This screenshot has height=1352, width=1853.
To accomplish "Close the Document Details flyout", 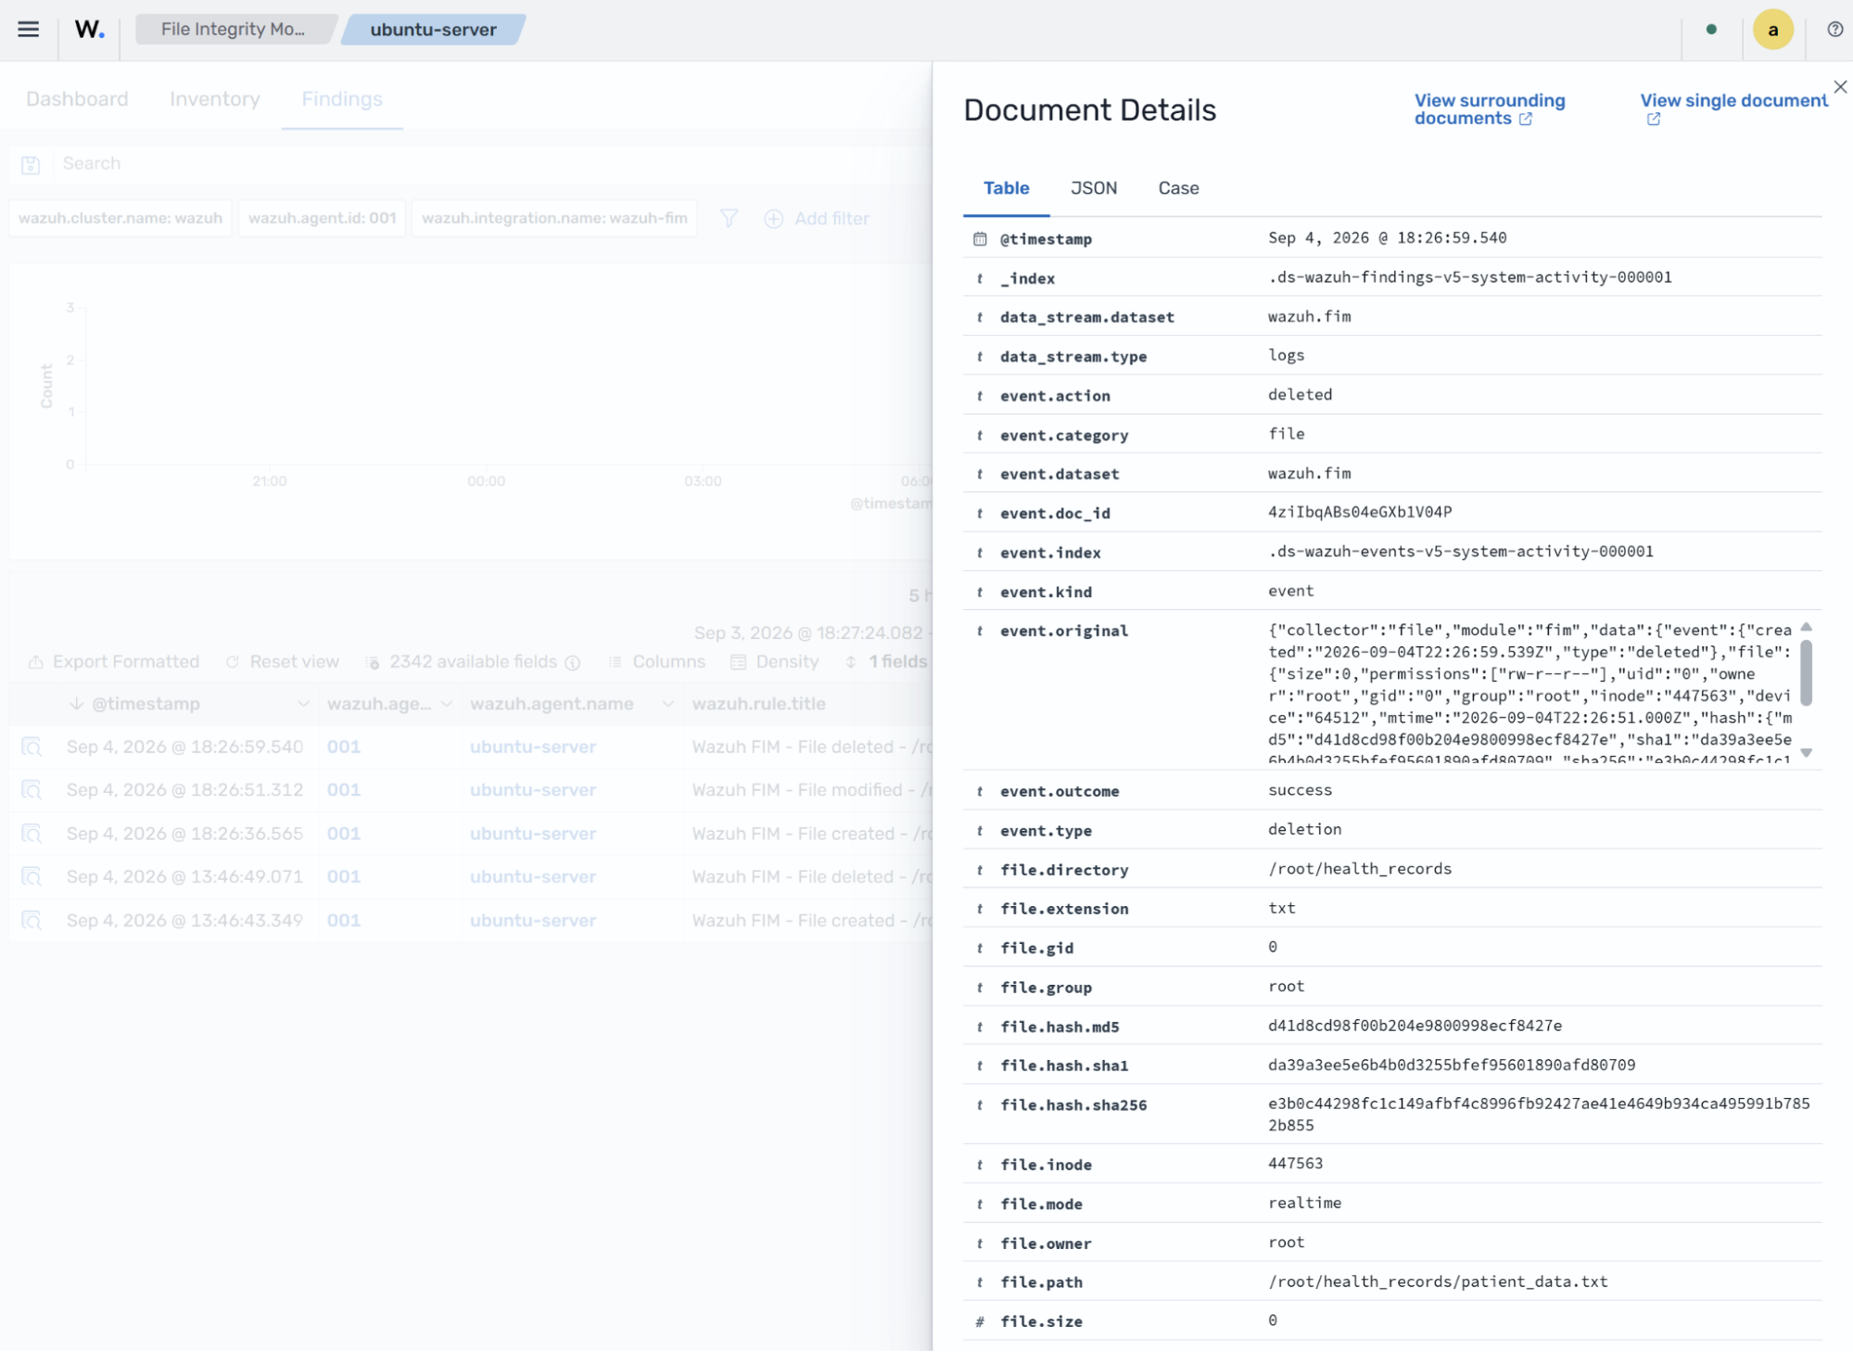I will pos(1840,86).
